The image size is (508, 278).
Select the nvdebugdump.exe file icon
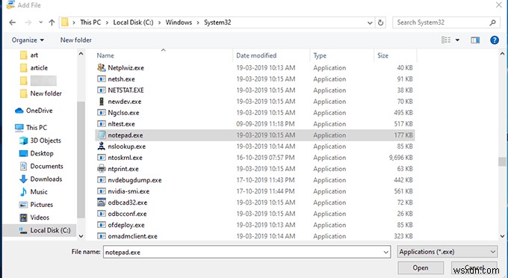click(x=102, y=180)
